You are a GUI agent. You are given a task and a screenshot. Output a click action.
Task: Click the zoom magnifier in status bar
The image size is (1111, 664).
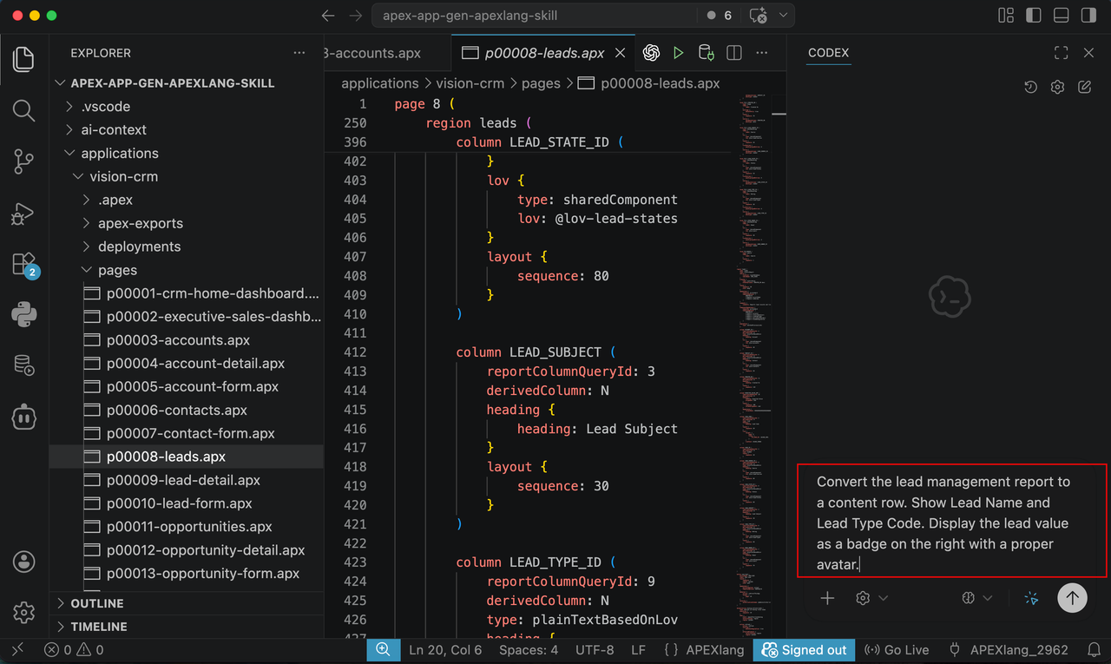point(382,650)
